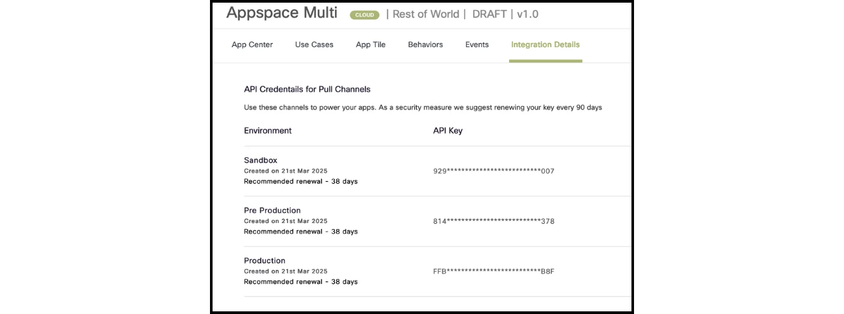Go to the Behaviors tab
This screenshot has height=314, width=844.
(x=425, y=44)
